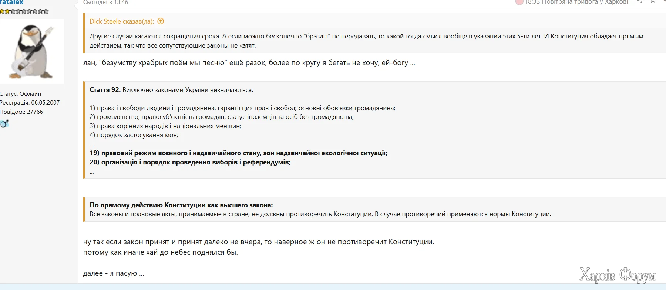Jump to Dick Steele's original post arrow
Image resolution: width=666 pixels, height=290 pixels.
point(161,21)
